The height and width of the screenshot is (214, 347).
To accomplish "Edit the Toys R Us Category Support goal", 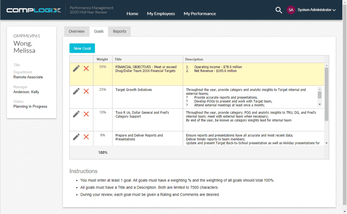I will [76, 114].
